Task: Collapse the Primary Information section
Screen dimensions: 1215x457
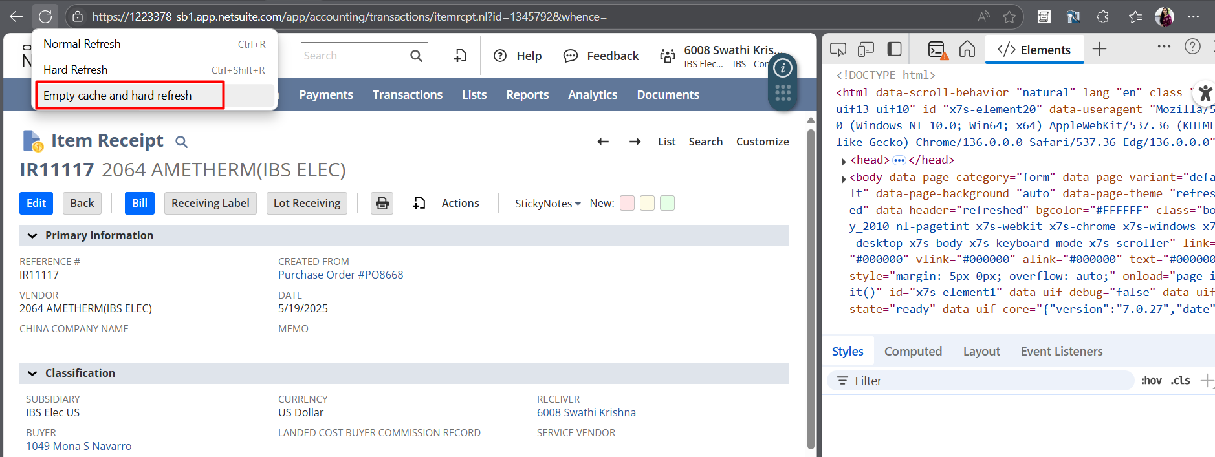Action: coord(32,235)
